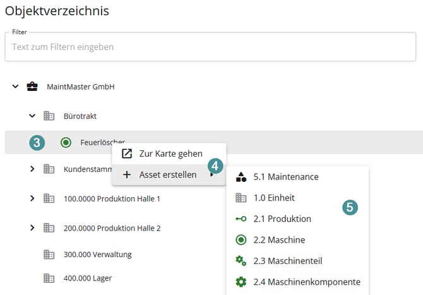The height and width of the screenshot is (295, 423).
Task: Click the double gears icon of 2.3 Maschinenteil
Action: [x=241, y=261]
